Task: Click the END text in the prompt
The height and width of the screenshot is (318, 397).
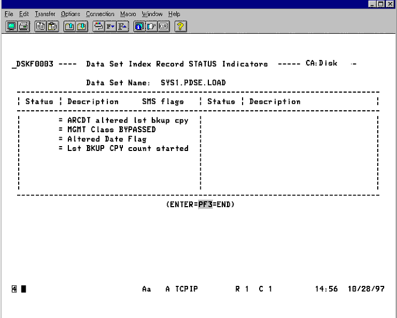Action: coord(223,205)
